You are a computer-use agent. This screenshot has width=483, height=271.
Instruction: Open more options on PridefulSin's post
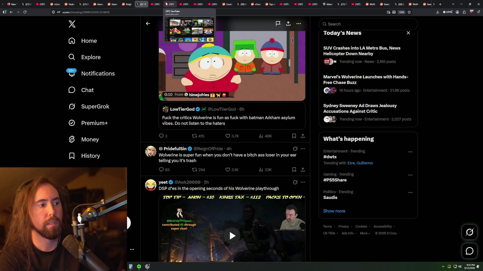point(303,149)
